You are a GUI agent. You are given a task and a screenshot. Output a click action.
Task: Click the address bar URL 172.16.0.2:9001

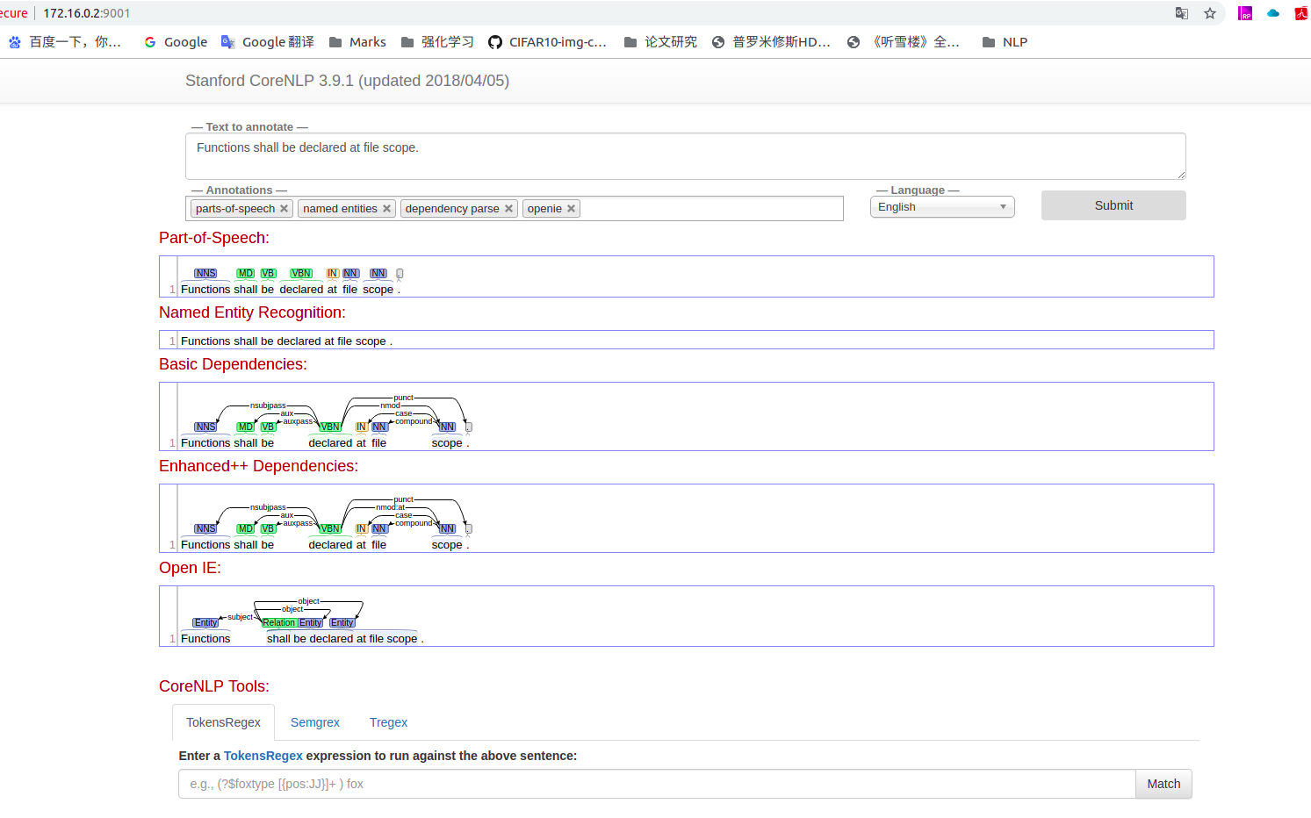click(87, 13)
